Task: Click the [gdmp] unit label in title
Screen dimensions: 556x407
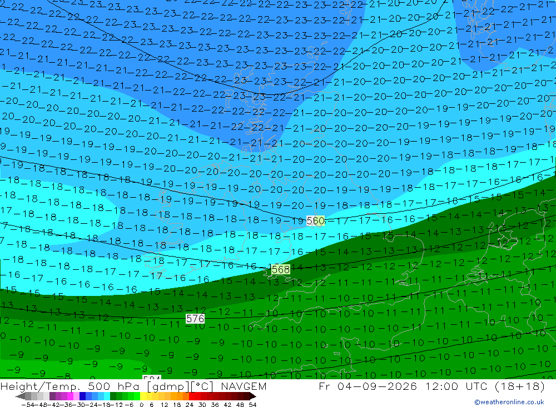Action: pos(167,386)
